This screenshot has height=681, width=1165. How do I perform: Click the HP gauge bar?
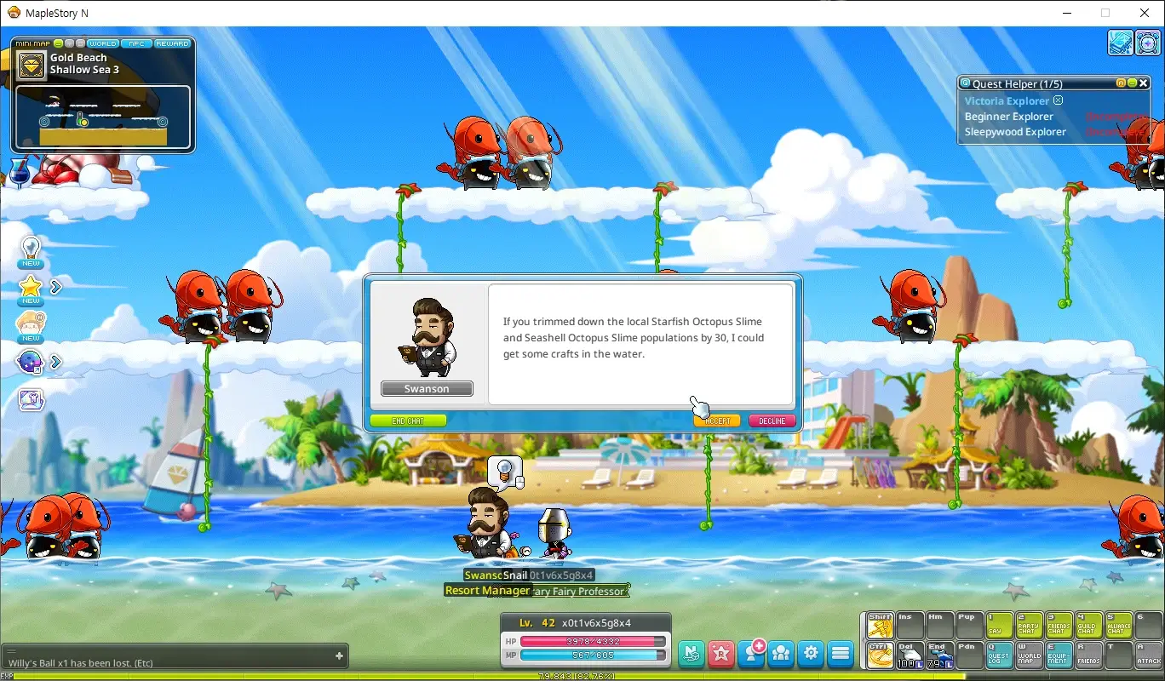point(593,641)
